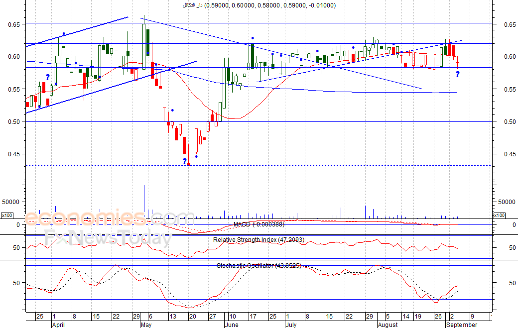The image size is (518, 328).
Task: Click date label 14 in August
Action: (406, 317)
